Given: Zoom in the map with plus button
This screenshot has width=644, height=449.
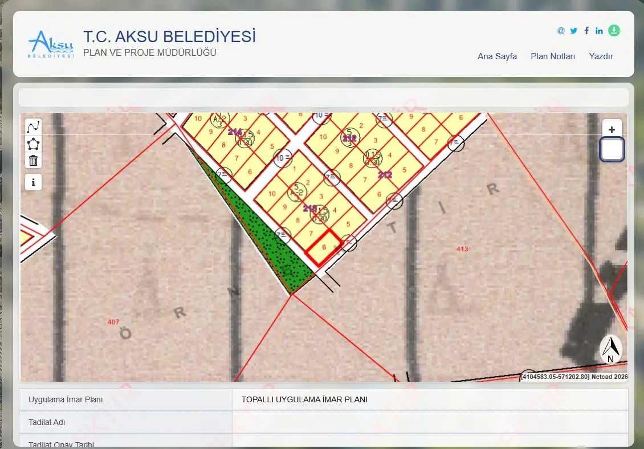Looking at the screenshot, I should pyautogui.click(x=612, y=129).
